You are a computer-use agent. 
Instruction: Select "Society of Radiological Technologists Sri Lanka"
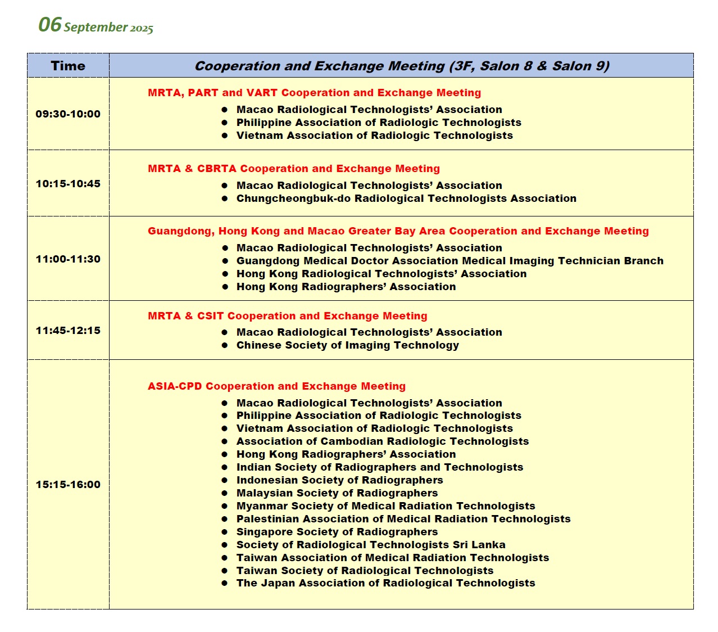pyautogui.click(x=371, y=545)
